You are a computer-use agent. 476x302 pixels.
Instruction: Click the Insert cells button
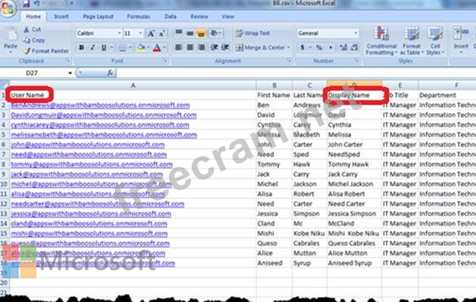point(461,41)
